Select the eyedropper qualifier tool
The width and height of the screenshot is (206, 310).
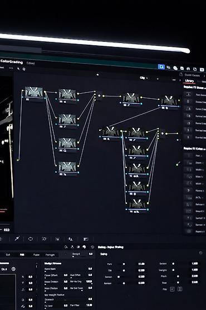(17, 239)
